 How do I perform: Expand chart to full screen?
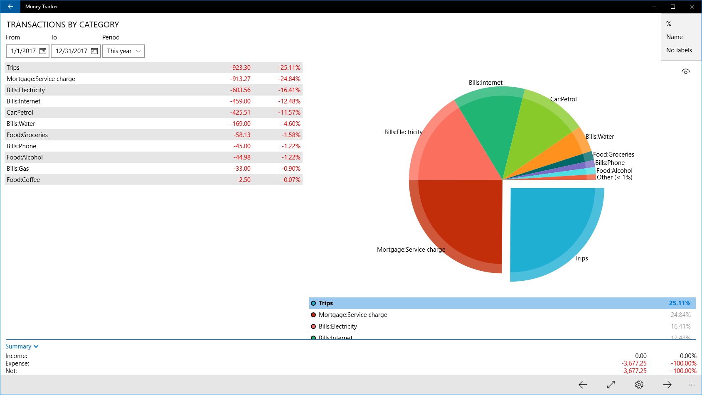click(611, 385)
